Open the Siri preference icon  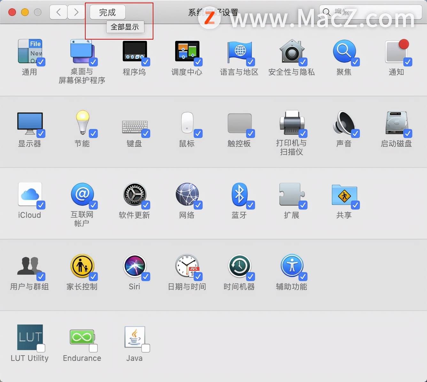pyautogui.click(x=135, y=266)
